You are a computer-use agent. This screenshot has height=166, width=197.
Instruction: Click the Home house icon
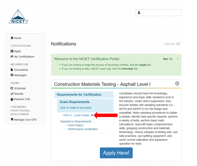tap(12, 38)
